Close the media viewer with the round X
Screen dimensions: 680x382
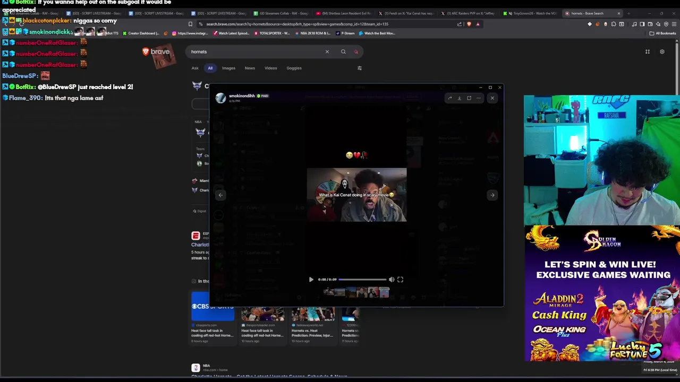tap(492, 98)
